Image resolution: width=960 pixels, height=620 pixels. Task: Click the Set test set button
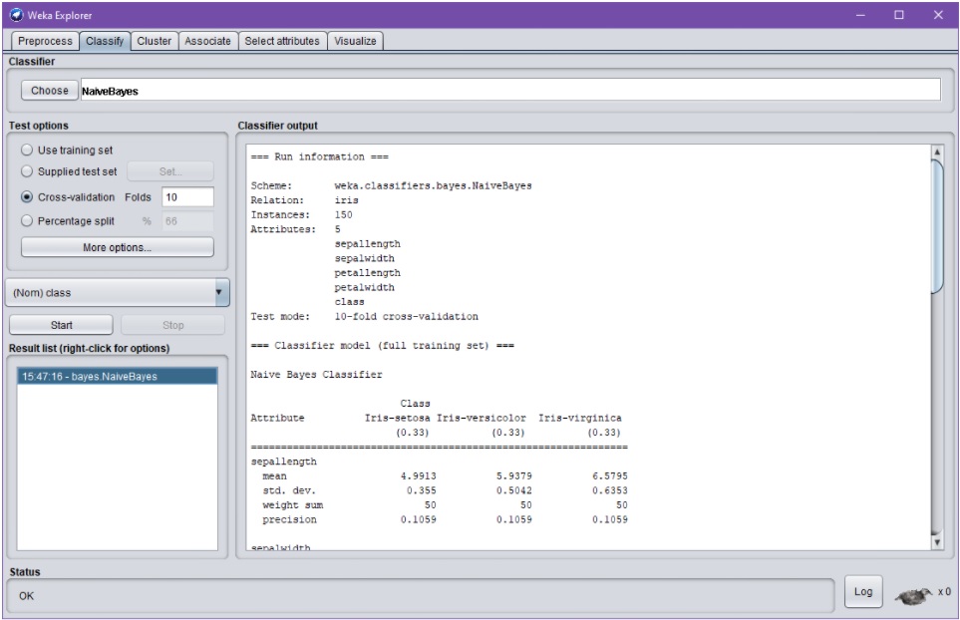point(170,171)
